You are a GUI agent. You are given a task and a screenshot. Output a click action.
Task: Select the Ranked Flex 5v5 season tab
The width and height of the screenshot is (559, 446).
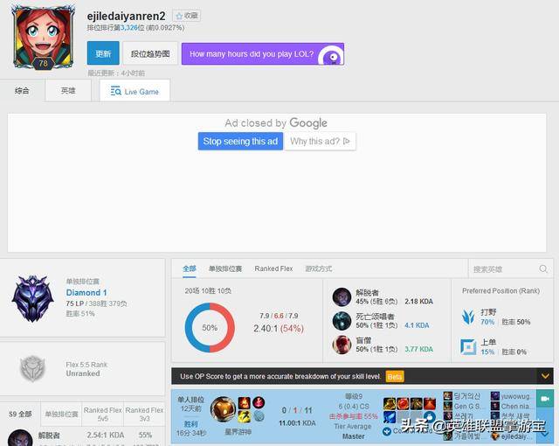point(103,415)
